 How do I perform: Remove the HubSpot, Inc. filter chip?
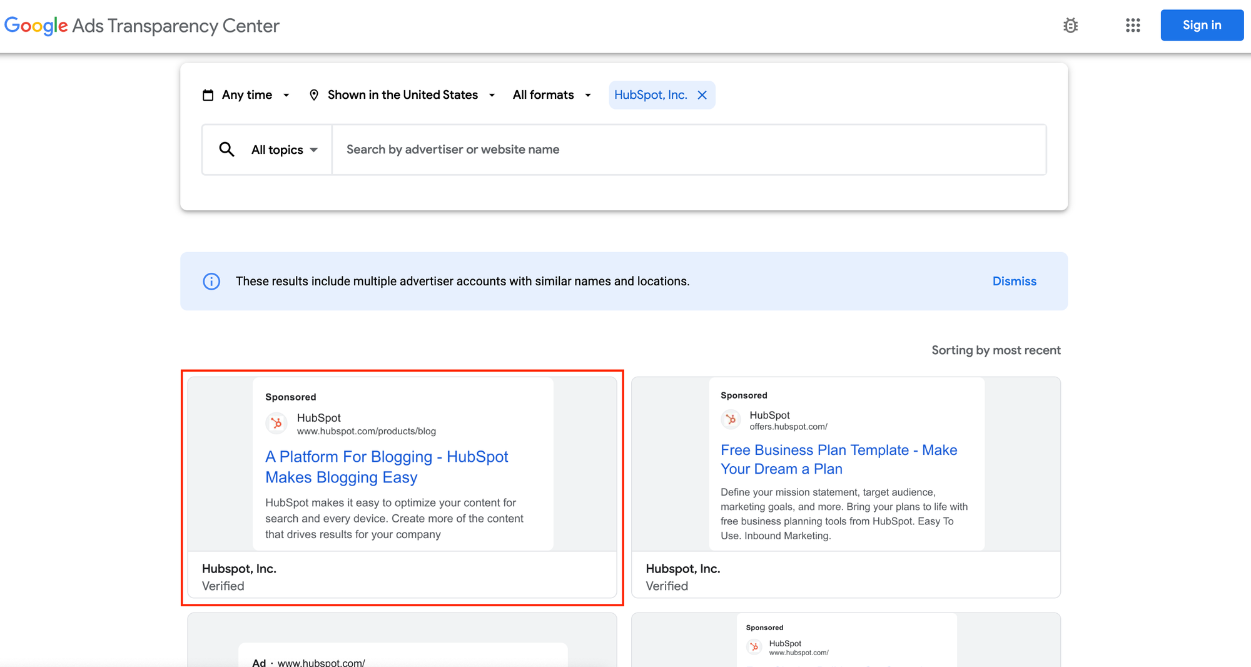click(x=702, y=95)
